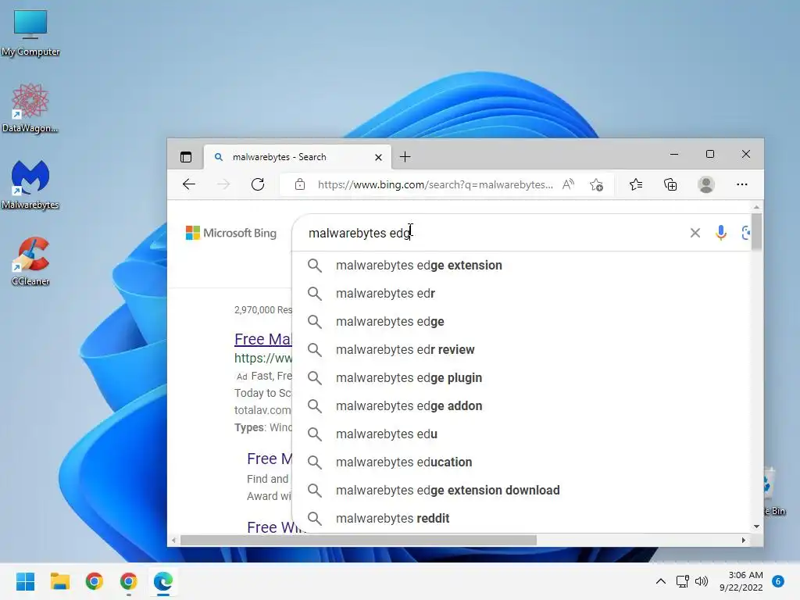Click the horizontal scrollbar thumb
Screen dimensions: 800x600
click(358, 540)
